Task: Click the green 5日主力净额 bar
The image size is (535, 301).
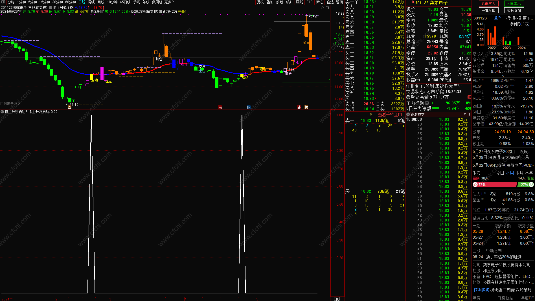Action: 436,108
